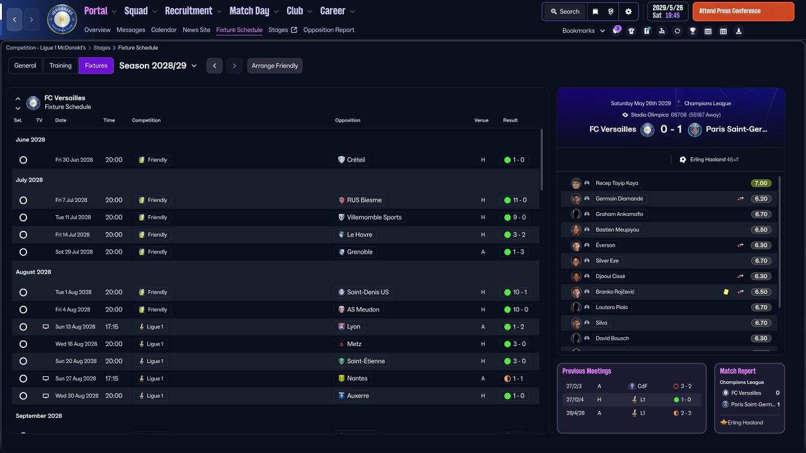The image size is (806, 453).
Task: Select the Metz fixture radio button
Action: 23,344
